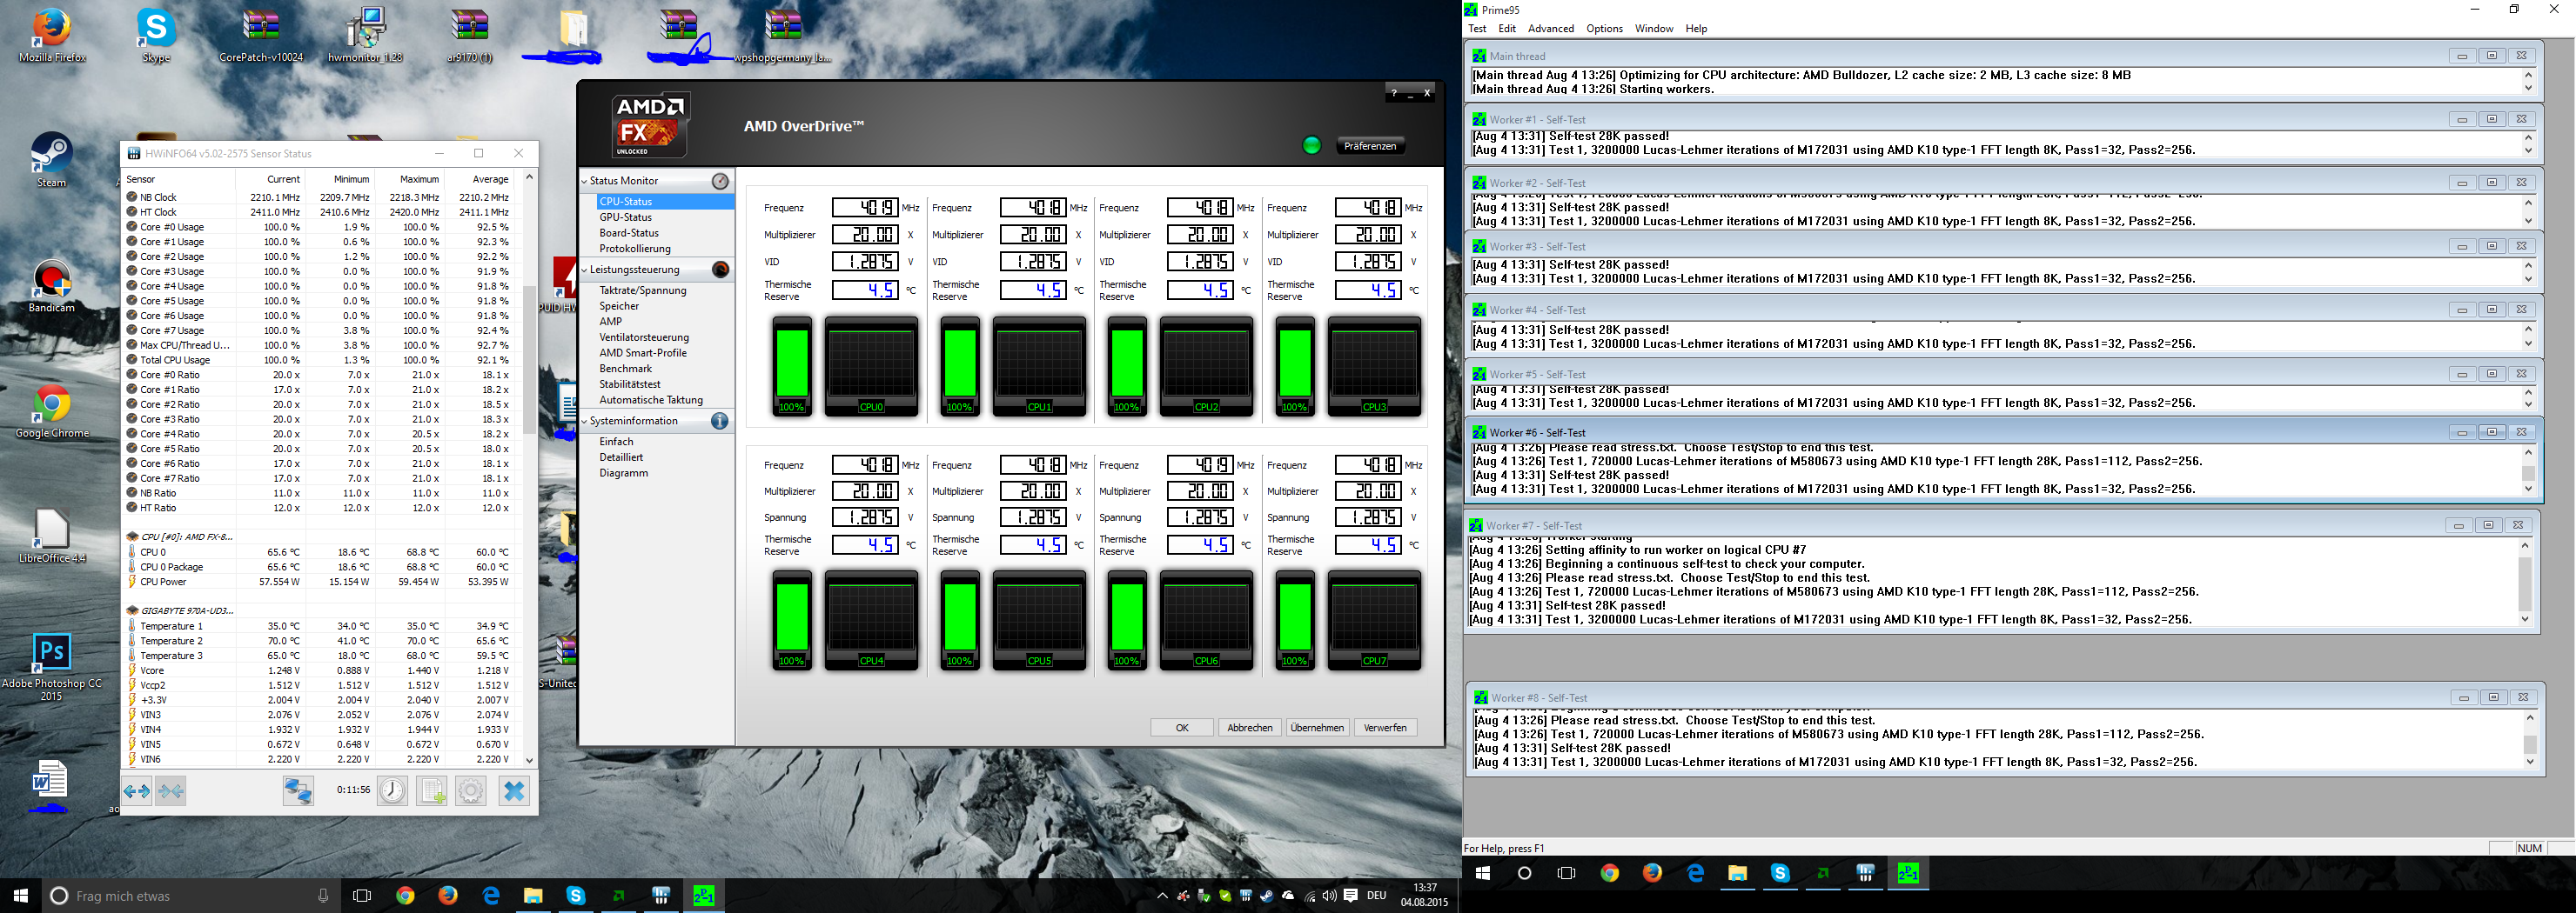Show hidden tray icons with the chevron
Viewport: 2576px width, 913px height.
click(1162, 896)
